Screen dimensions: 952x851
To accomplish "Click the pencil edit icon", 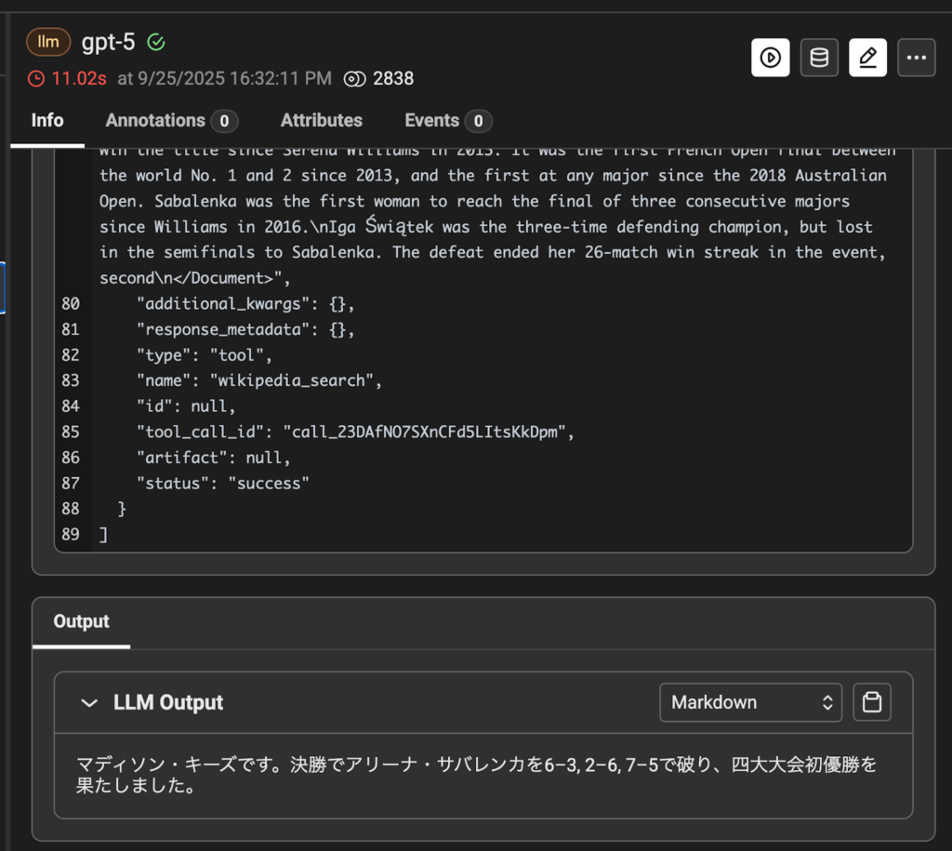I will point(867,58).
